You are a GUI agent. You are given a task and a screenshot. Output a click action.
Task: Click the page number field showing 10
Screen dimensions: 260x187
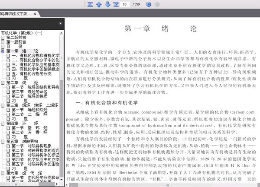pos(125,4)
